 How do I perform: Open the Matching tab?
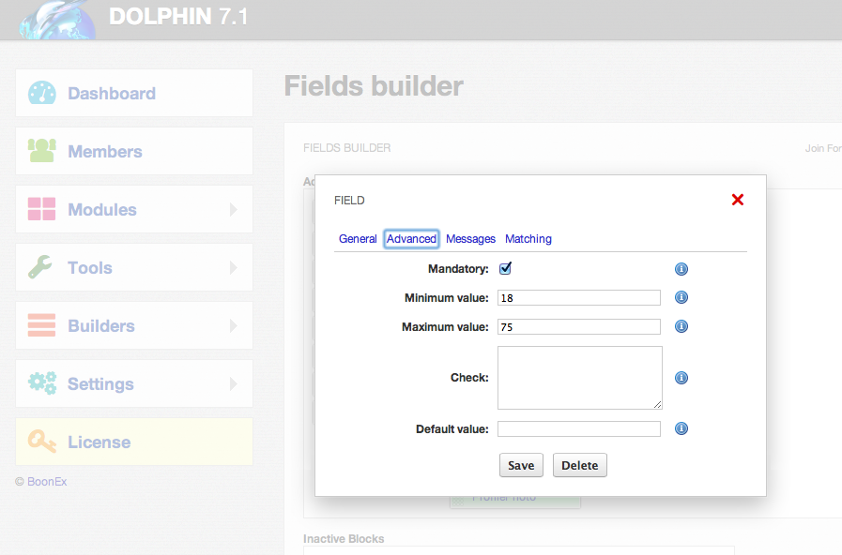[528, 239]
